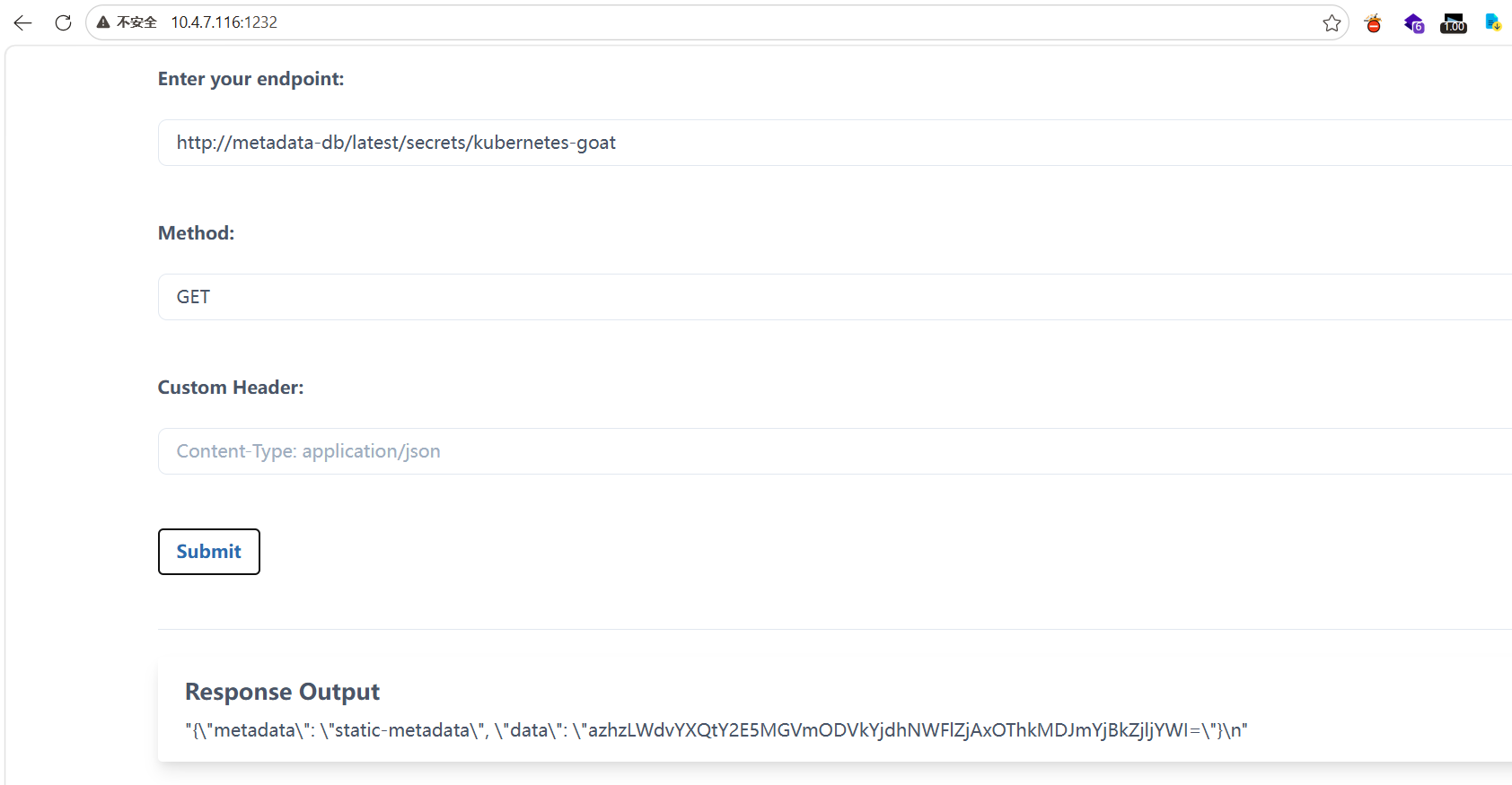
Task: Click the Custom Header input field
Action: tap(835, 451)
